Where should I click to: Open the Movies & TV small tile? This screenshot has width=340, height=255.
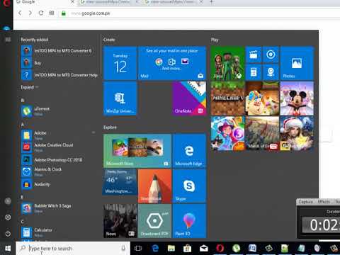point(254,55)
